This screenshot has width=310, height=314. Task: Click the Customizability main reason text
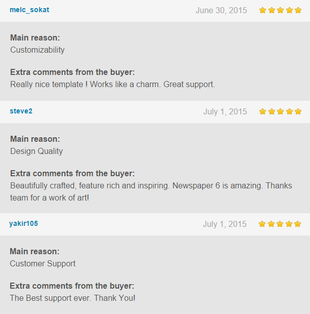click(x=37, y=50)
